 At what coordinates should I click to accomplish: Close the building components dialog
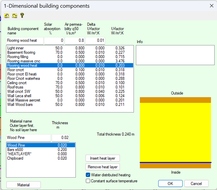[211, 6]
